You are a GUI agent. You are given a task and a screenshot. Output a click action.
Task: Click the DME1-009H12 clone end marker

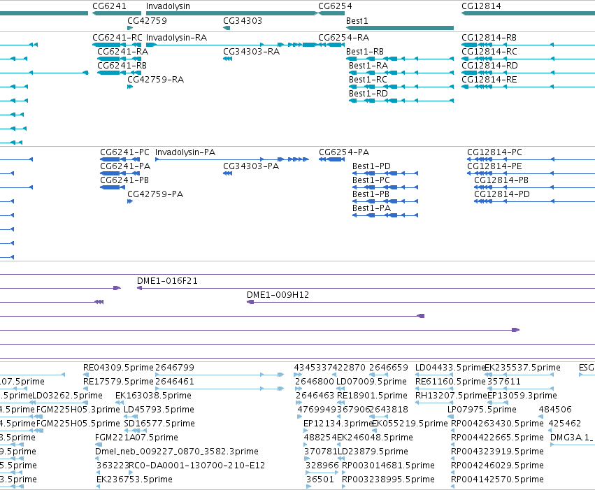pos(250,302)
